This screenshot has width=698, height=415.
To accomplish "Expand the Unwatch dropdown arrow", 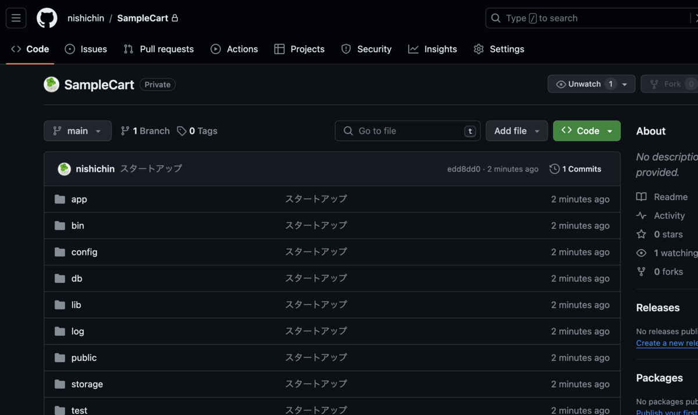I will (x=625, y=84).
